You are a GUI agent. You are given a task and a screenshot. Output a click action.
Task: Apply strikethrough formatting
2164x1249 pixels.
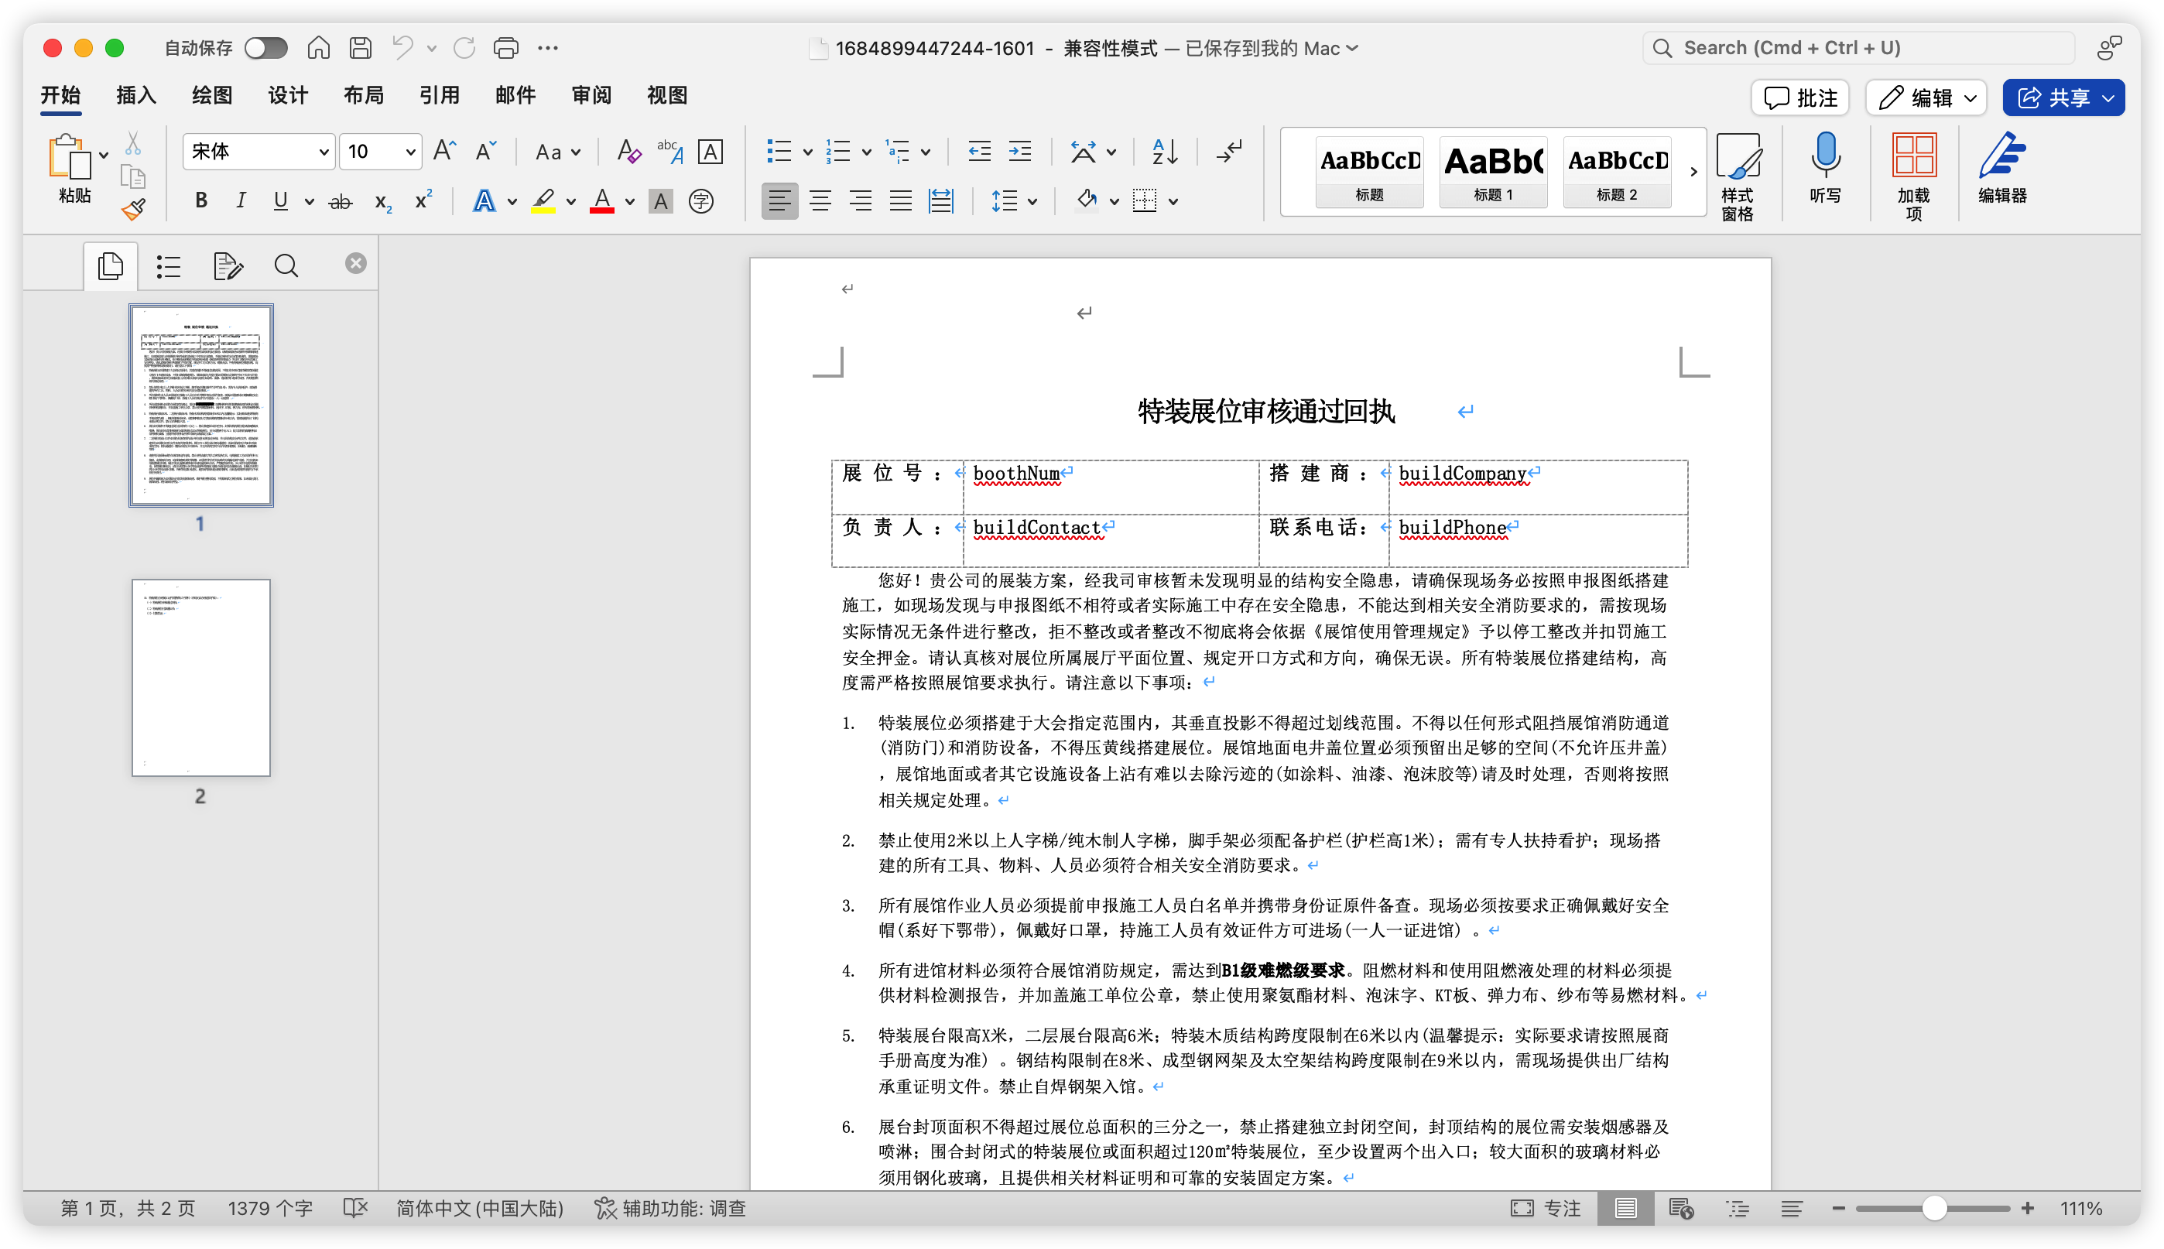(x=341, y=202)
